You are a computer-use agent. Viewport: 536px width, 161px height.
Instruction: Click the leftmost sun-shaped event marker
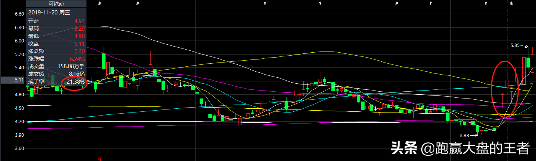pyautogui.click(x=99, y=3)
